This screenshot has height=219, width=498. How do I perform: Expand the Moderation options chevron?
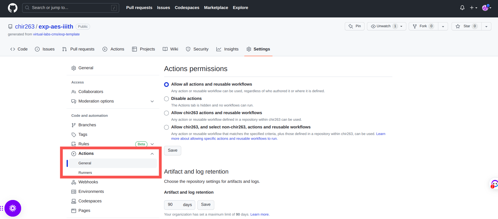coord(152,101)
